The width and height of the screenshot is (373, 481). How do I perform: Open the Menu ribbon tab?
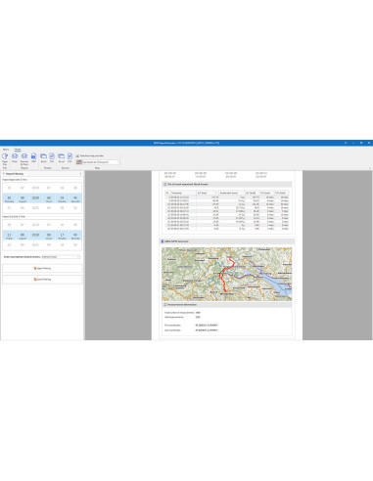coord(6,150)
